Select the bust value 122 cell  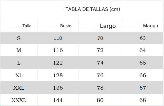click(x=58, y=63)
